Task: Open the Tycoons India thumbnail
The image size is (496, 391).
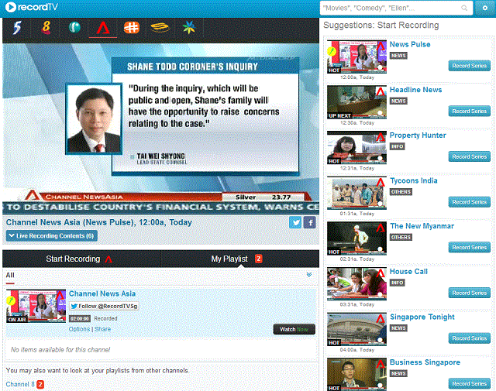Action: pos(356,193)
